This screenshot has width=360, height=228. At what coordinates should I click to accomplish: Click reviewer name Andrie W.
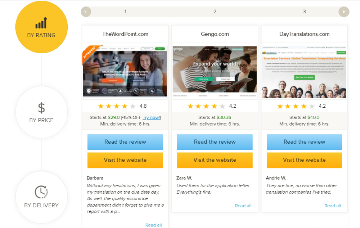(x=276, y=178)
